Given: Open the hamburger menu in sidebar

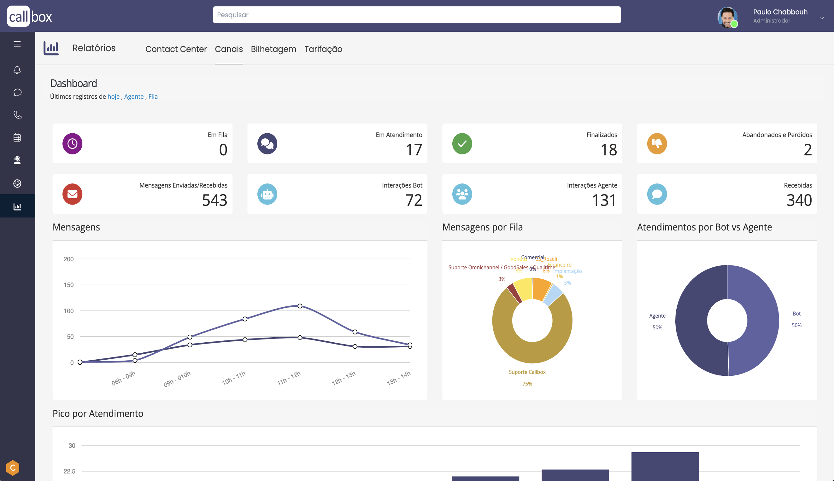Looking at the screenshot, I should coord(17,44).
